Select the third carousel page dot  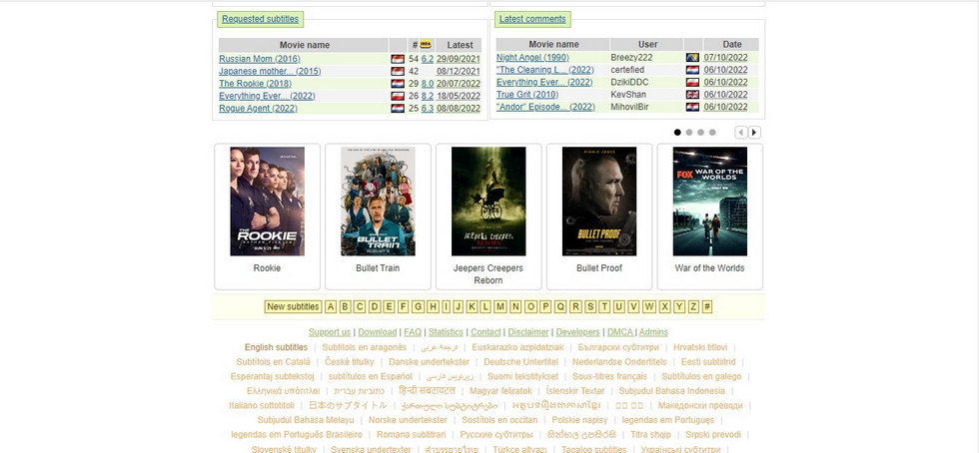coord(700,133)
